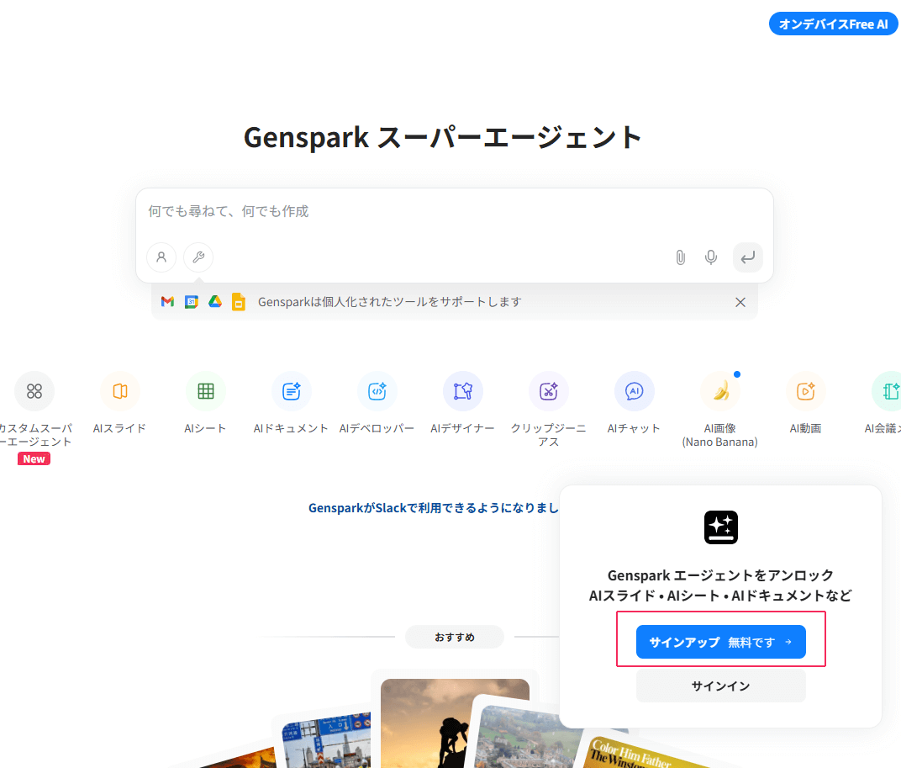
Task: Click the paperclip attach file icon
Action: tap(681, 257)
